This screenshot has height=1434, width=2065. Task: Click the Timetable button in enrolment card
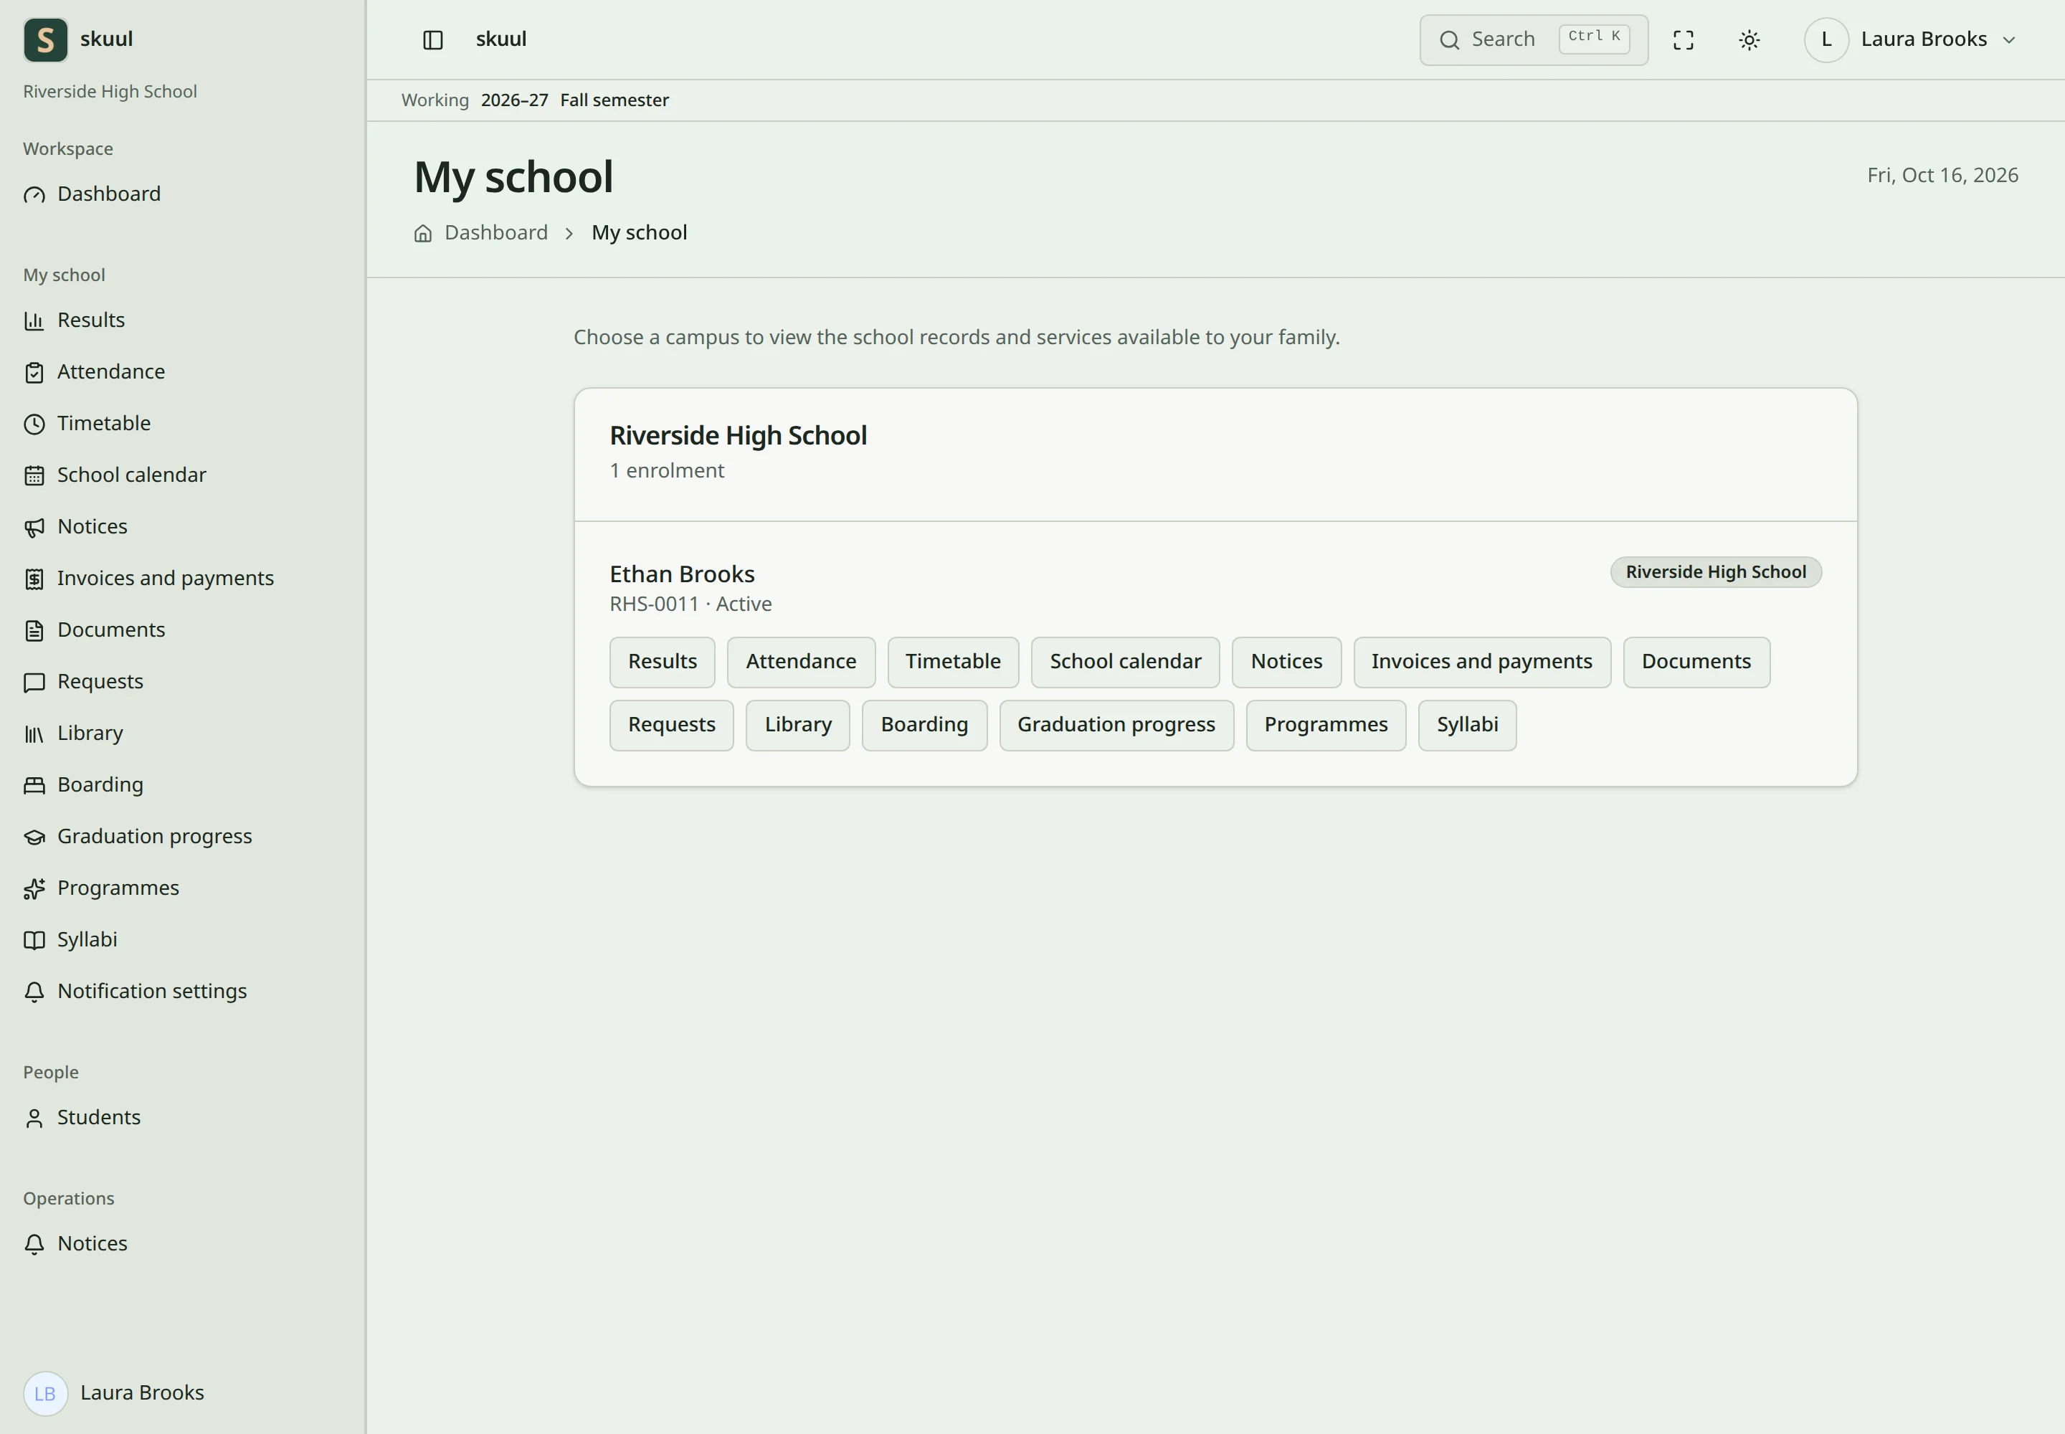point(952,663)
